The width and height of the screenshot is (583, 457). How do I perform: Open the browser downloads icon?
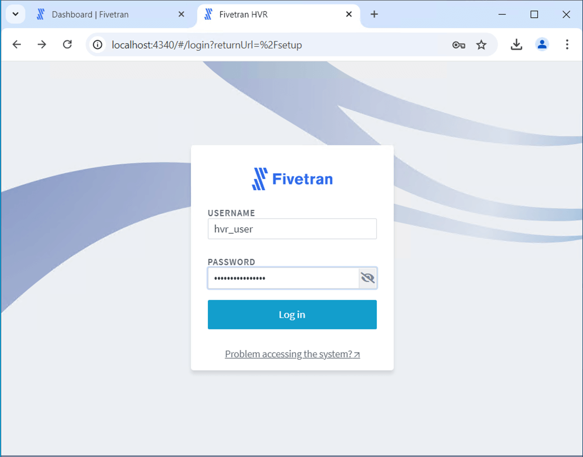click(x=516, y=44)
